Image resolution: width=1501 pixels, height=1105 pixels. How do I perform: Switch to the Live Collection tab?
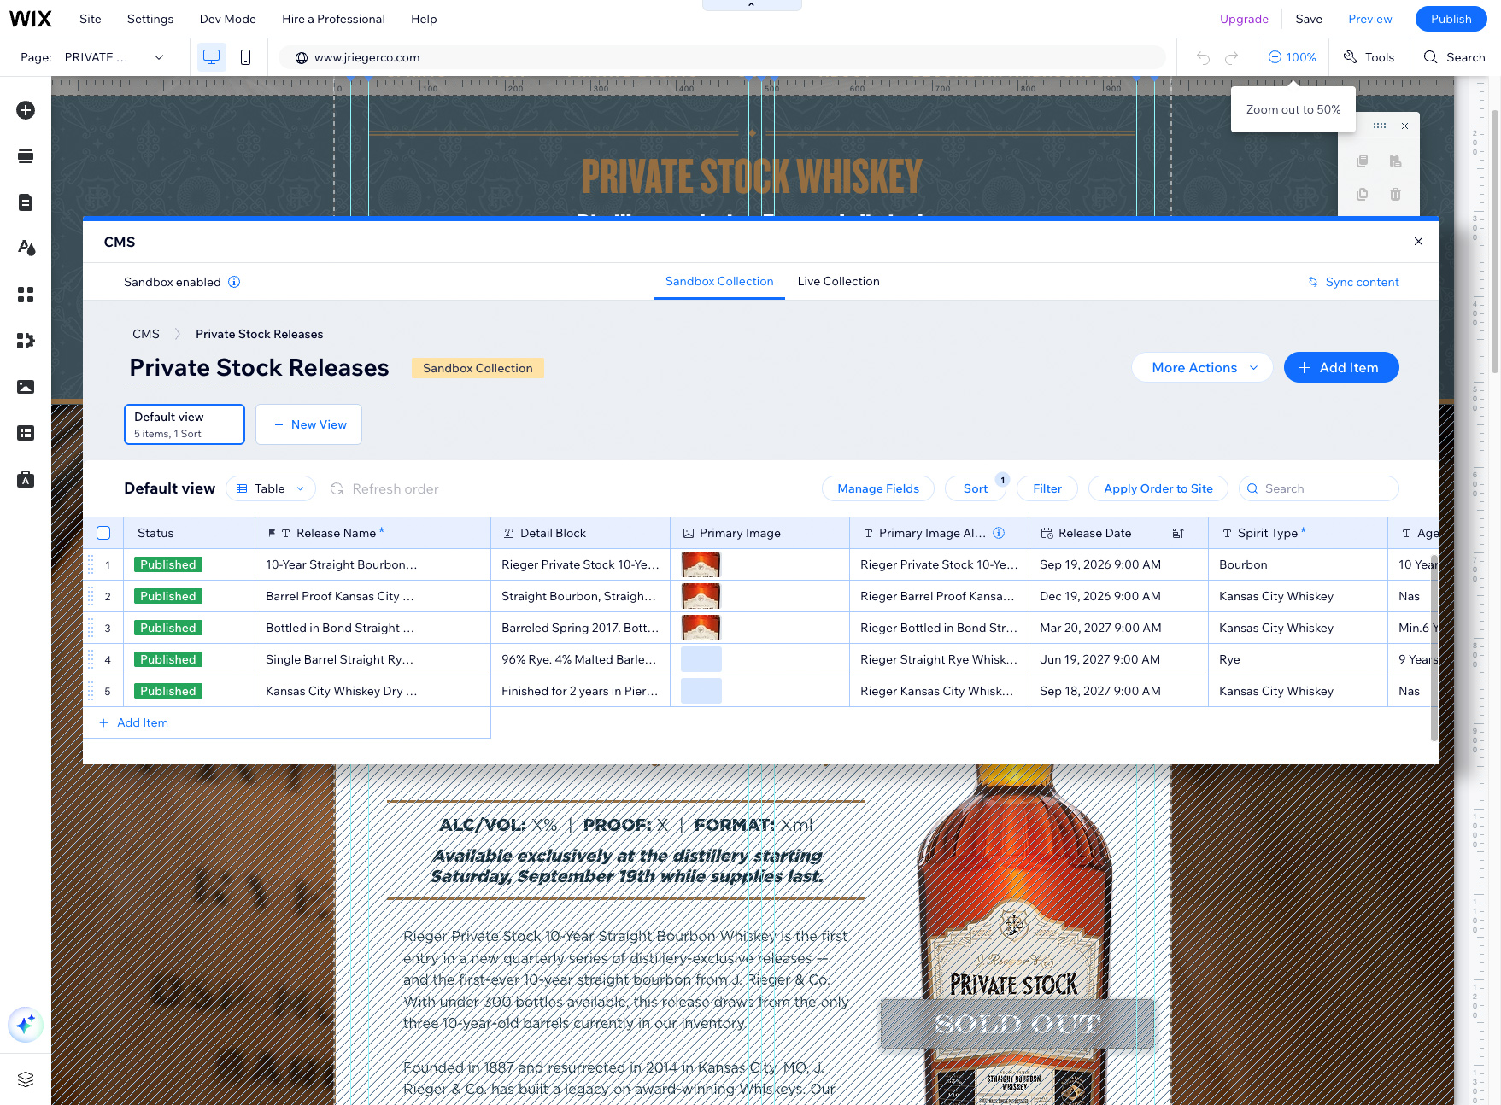tap(839, 281)
